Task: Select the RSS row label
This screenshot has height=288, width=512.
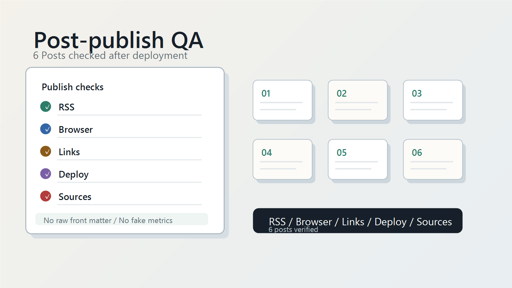Action: click(x=67, y=107)
